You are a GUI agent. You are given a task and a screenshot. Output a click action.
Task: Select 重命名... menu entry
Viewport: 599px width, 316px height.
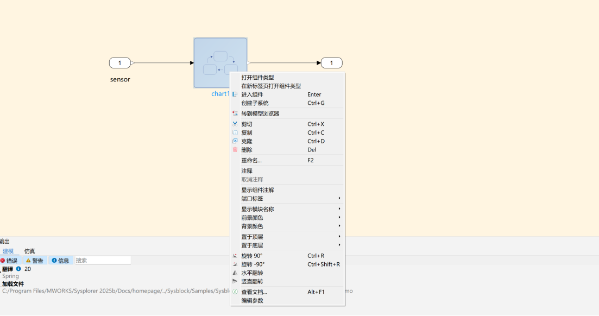tap(287, 160)
